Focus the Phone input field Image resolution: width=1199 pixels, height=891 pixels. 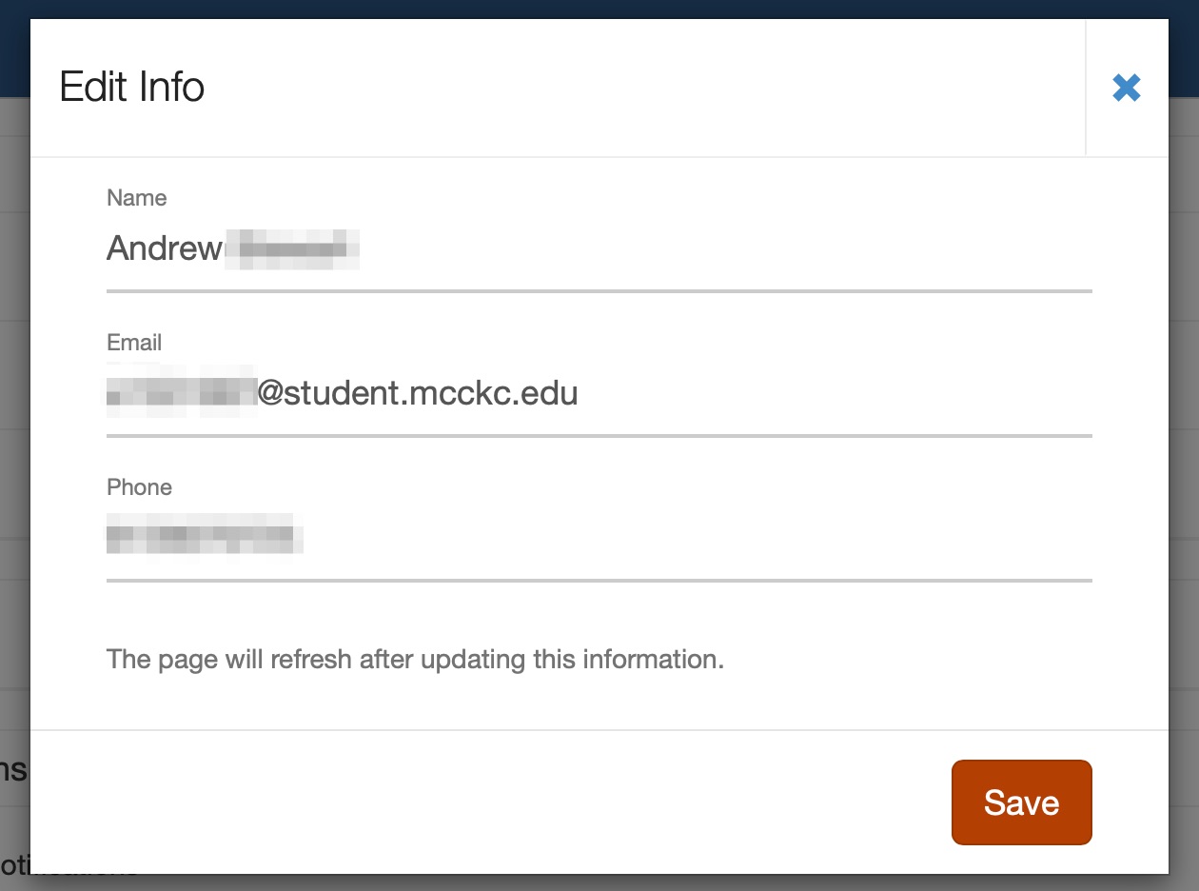599,539
